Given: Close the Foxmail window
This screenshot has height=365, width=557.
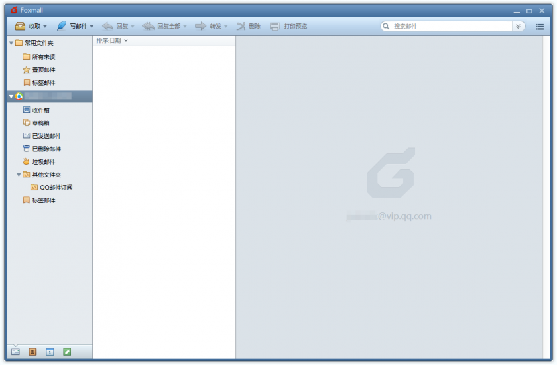Looking at the screenshot, I should coord(542,11).
